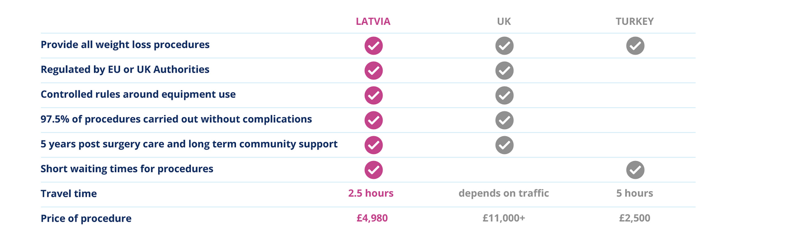Click Turkey checkmark for weight loss procedures
Image resolution: width=795 pixels, height=243 pixels.
(635, 46)
